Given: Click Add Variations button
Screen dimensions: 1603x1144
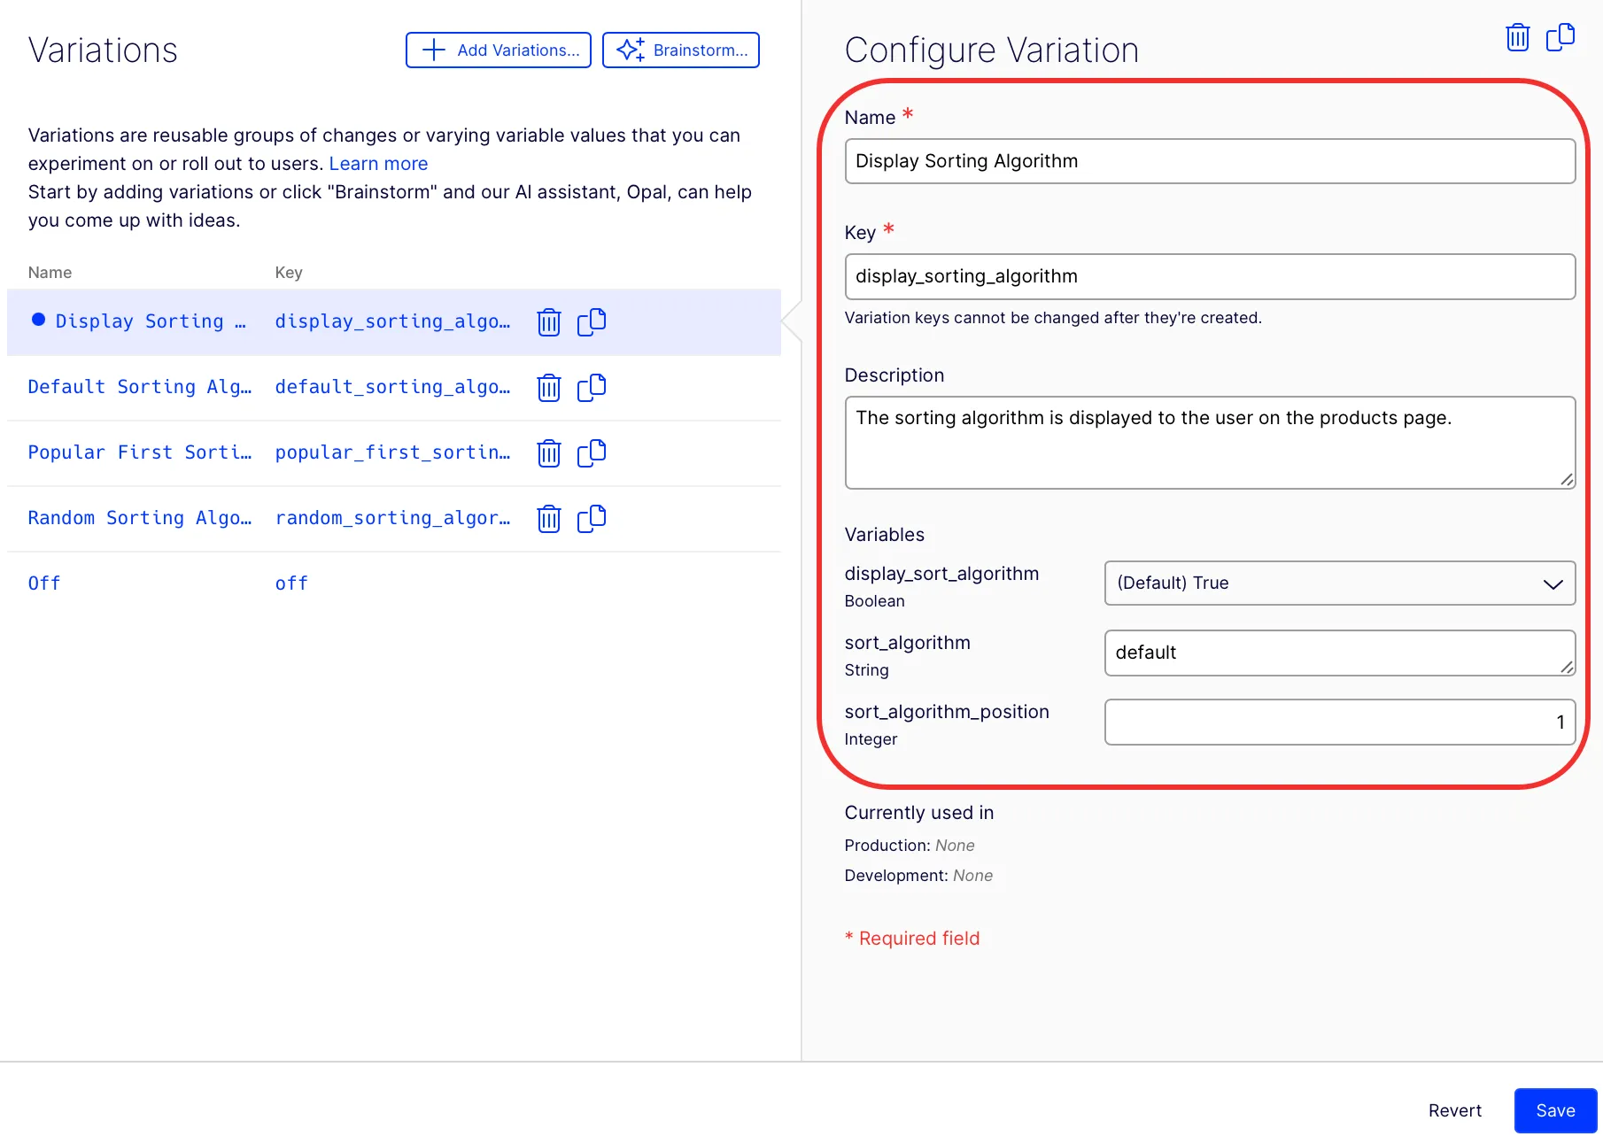Looking at the screenshot, I should (x=499, y=50).
